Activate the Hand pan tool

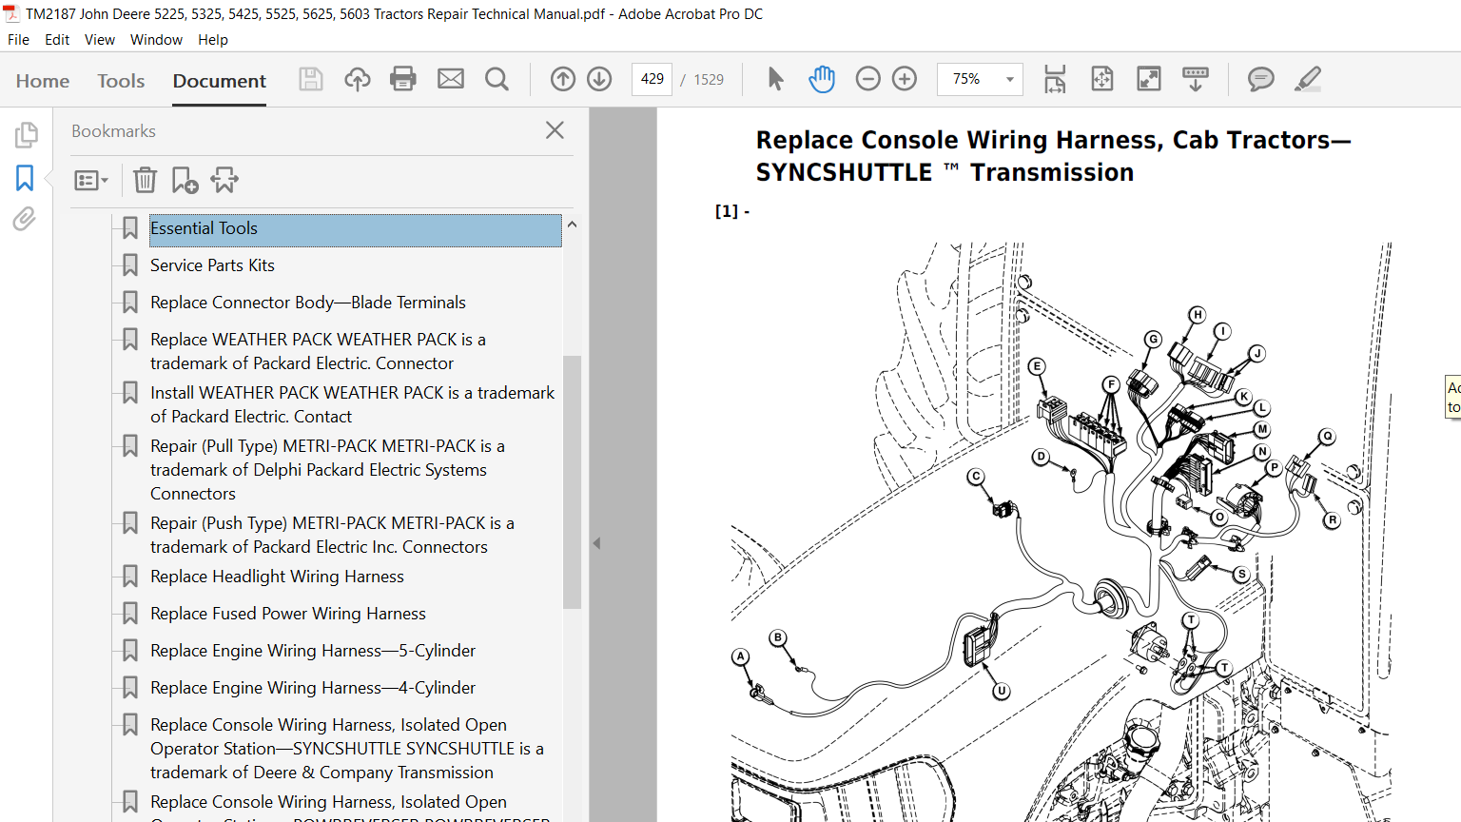(x=822, y=79)
